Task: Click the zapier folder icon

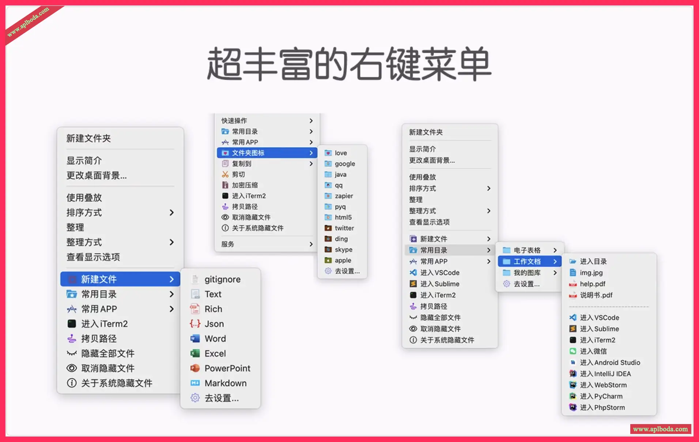Action: click(x=328, y=196)
